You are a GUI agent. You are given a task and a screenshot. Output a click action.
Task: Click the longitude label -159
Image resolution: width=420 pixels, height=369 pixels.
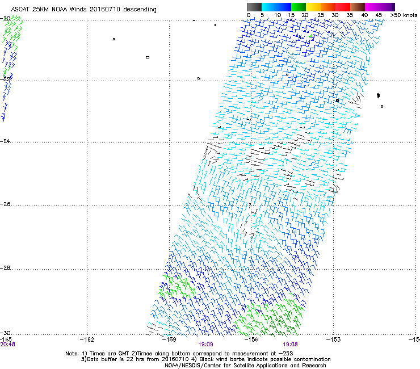(169, 339)
